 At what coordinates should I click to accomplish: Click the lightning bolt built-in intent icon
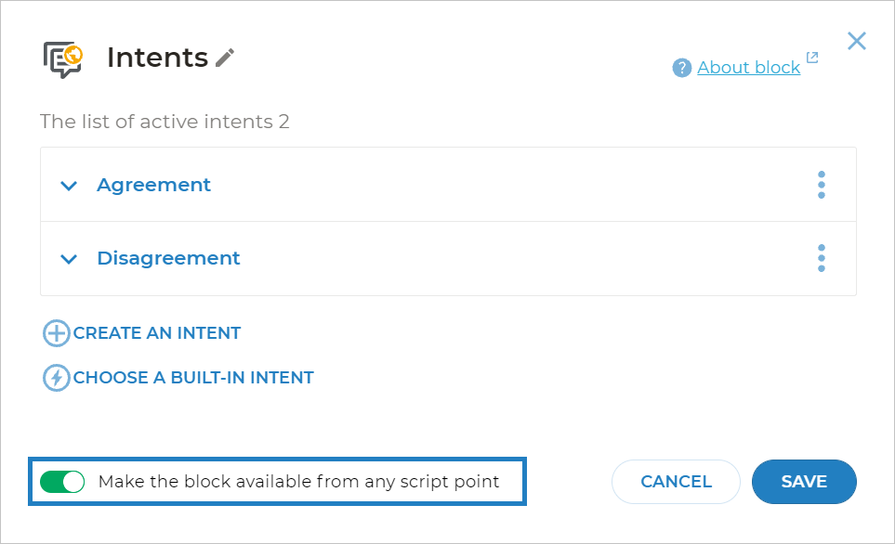coord(57,378)
